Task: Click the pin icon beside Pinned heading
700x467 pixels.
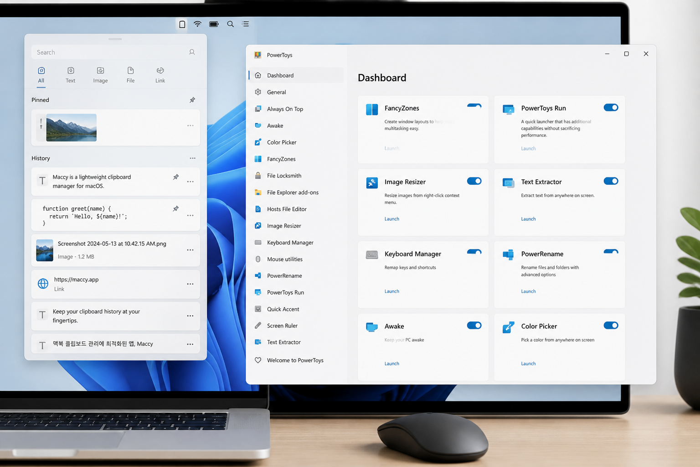Action: 192,100
